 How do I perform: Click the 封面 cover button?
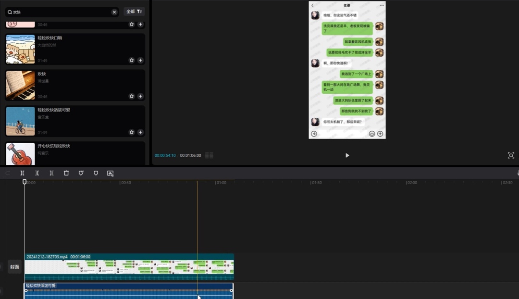pos(14,267)
